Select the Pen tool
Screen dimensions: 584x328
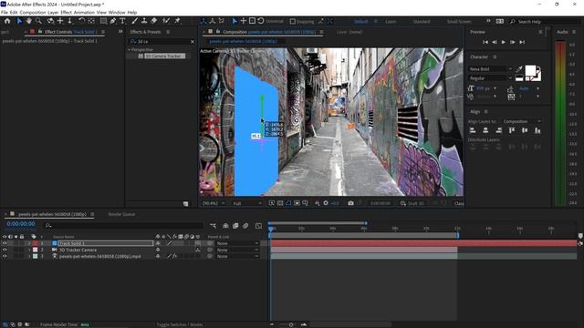tap(113, 21)
